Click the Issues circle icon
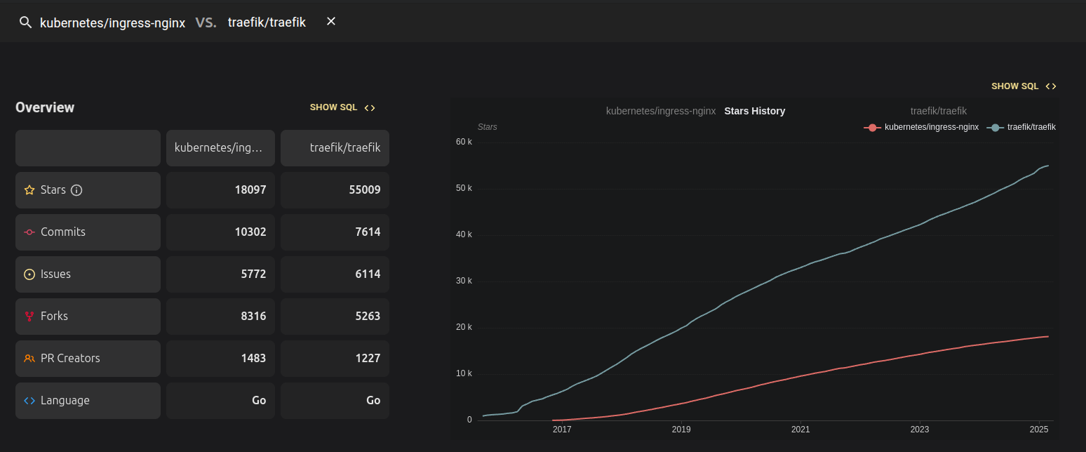Viewport: 1086px width, 452px height. coord(29,274)
